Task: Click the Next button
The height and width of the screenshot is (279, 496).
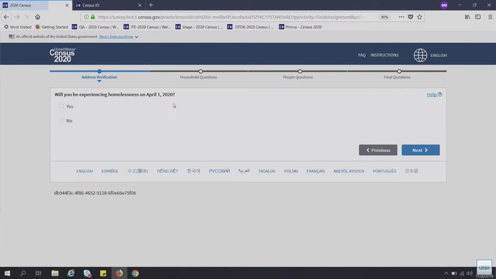Action: pos(420,150)
